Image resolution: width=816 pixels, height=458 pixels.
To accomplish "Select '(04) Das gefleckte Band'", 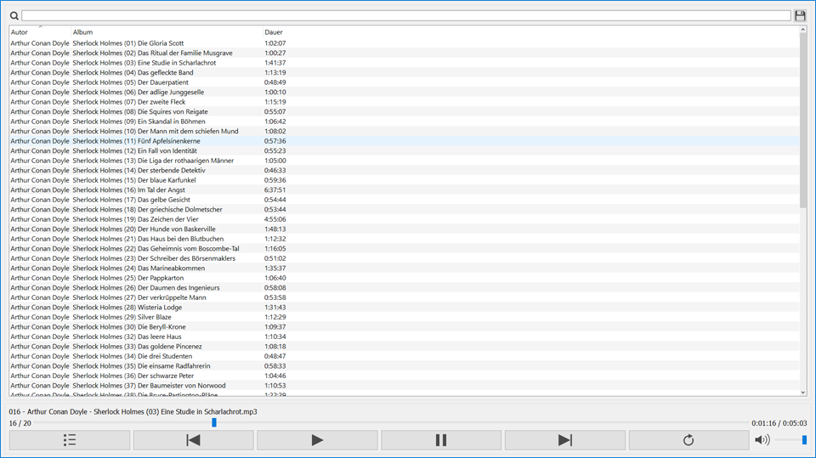I will pyautogui.click(x=405, y=72).
